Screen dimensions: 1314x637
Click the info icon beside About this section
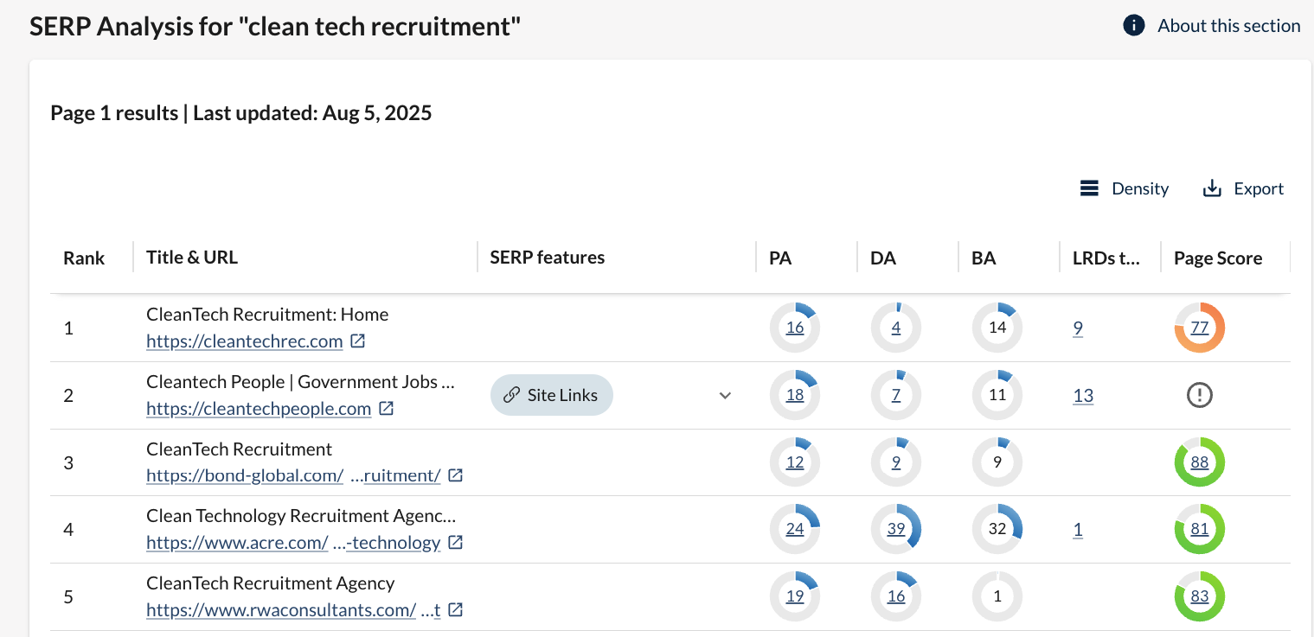click(1134, 26)
